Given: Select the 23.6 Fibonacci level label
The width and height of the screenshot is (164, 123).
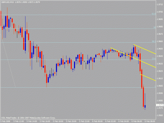Looking at the screenshot, I should tap(154, 58).
